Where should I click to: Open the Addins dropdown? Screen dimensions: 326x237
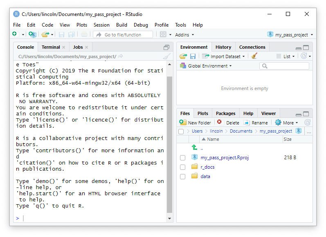pos(184,35)
